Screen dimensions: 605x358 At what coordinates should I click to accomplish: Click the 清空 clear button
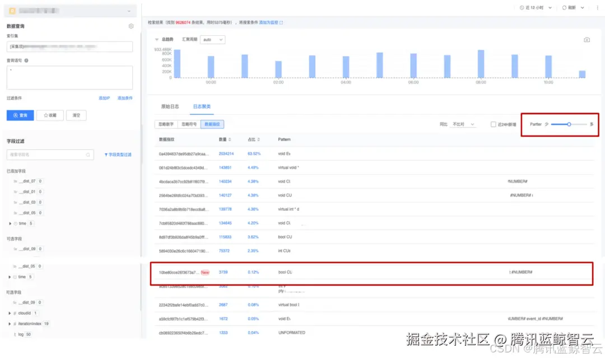76,115
